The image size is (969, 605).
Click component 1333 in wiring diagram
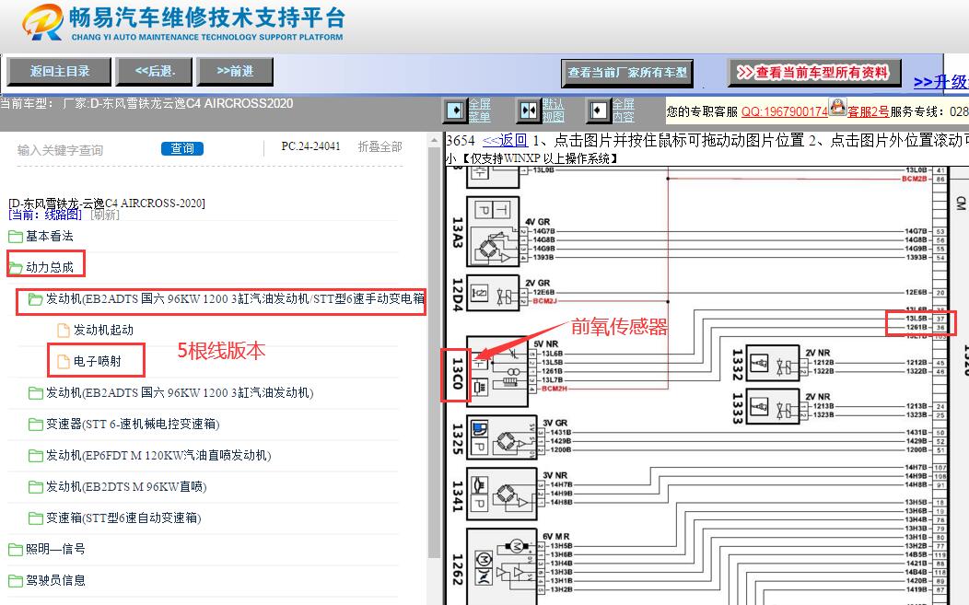pyautogui.click(x=774, y=406)
